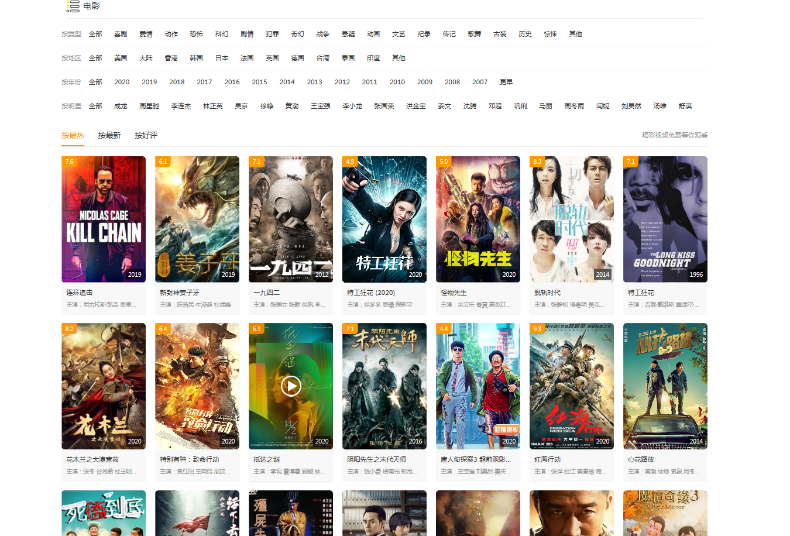Filter movies by year 2020
This screenshot has height=536, width=790.
(122, 82)
